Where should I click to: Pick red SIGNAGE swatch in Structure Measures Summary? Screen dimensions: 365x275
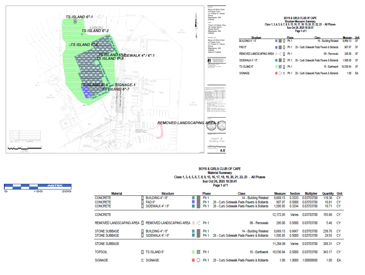(276, 73)
